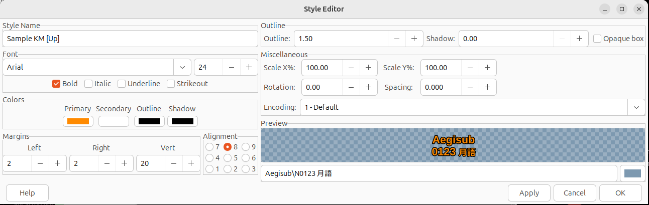The width and height of the screenshot is (649, 205).
Task: Select alignment 7 radio button
Action: coord(209,147)
